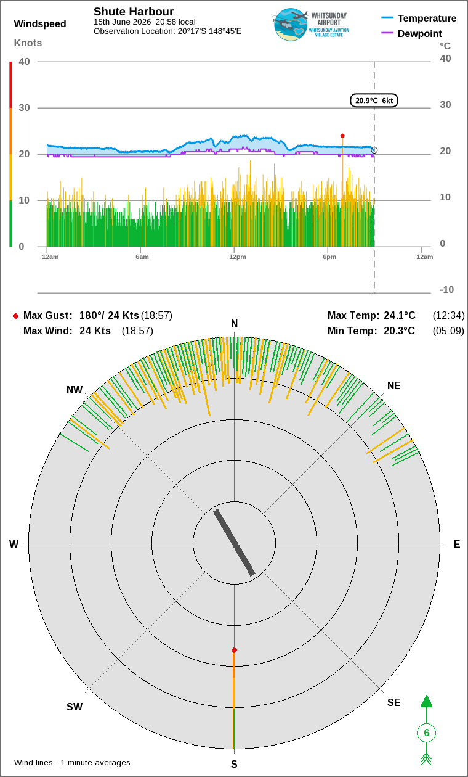
Task: Click the Max Temp time (12:34)
Action: (448, 315)
